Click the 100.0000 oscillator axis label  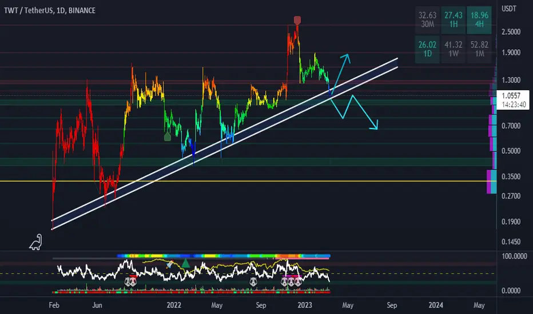pyautogui.click(x=514, y=256)
